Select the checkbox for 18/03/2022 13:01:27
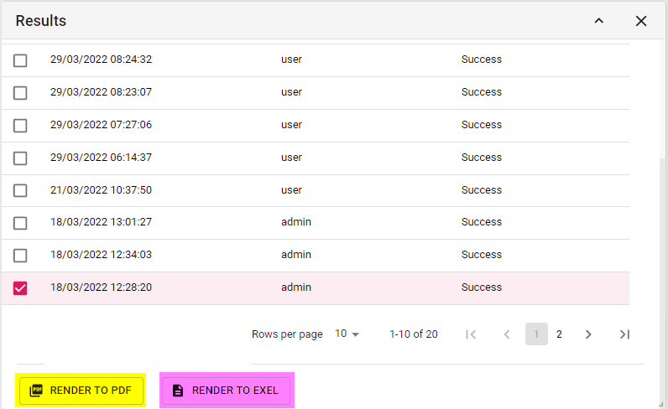The width and height of the screenshot is (668, 409). click(20, 223)
